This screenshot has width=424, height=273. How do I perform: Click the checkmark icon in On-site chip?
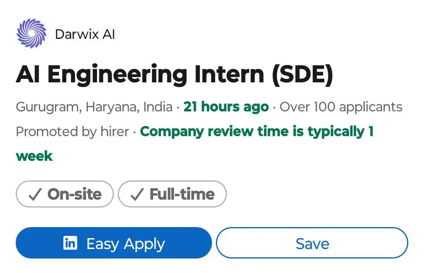point(35,194)
